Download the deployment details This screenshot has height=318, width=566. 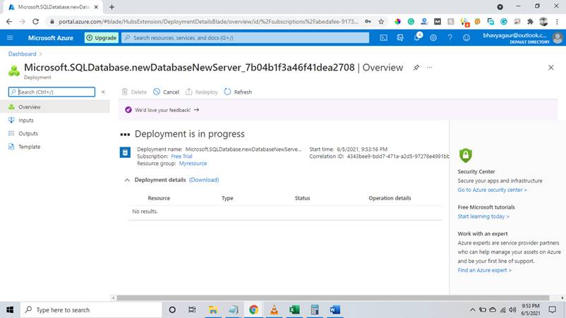(204, 180)
